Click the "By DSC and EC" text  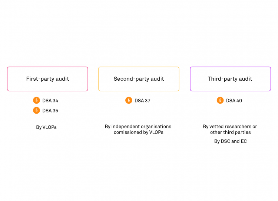(x=230, y=141)
